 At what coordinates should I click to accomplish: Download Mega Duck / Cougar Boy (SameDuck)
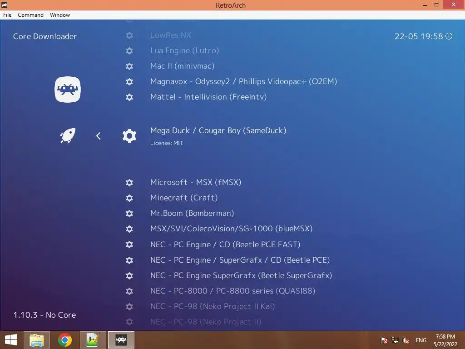pos(218,130)
